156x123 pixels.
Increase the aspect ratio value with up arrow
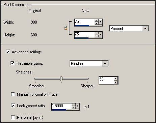(74, 105)
